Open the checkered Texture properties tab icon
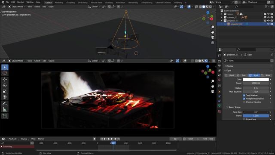The width and height of the screenshot is (275, 155). tap(220, 112)
